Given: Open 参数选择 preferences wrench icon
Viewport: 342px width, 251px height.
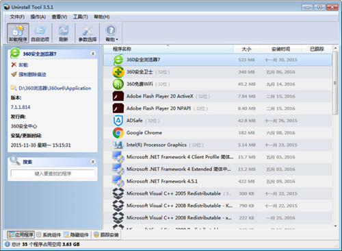Looking at the screenshot, I should [88, 33].
